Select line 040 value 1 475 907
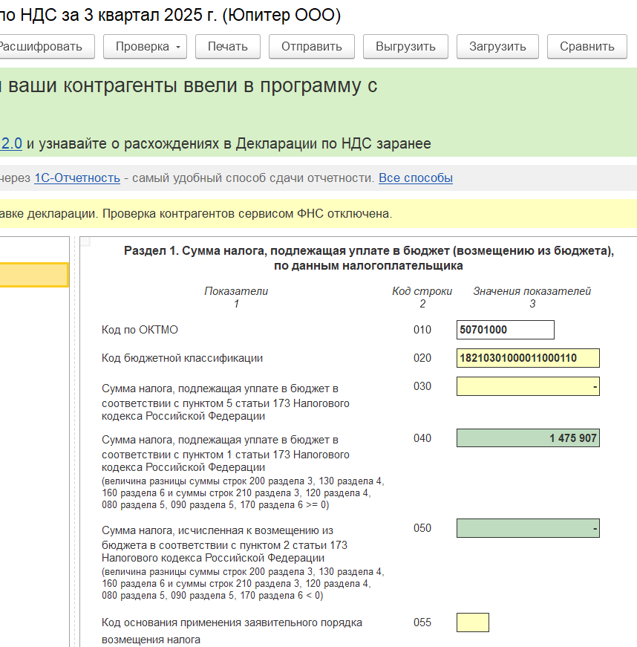 [x=528, y=438]
